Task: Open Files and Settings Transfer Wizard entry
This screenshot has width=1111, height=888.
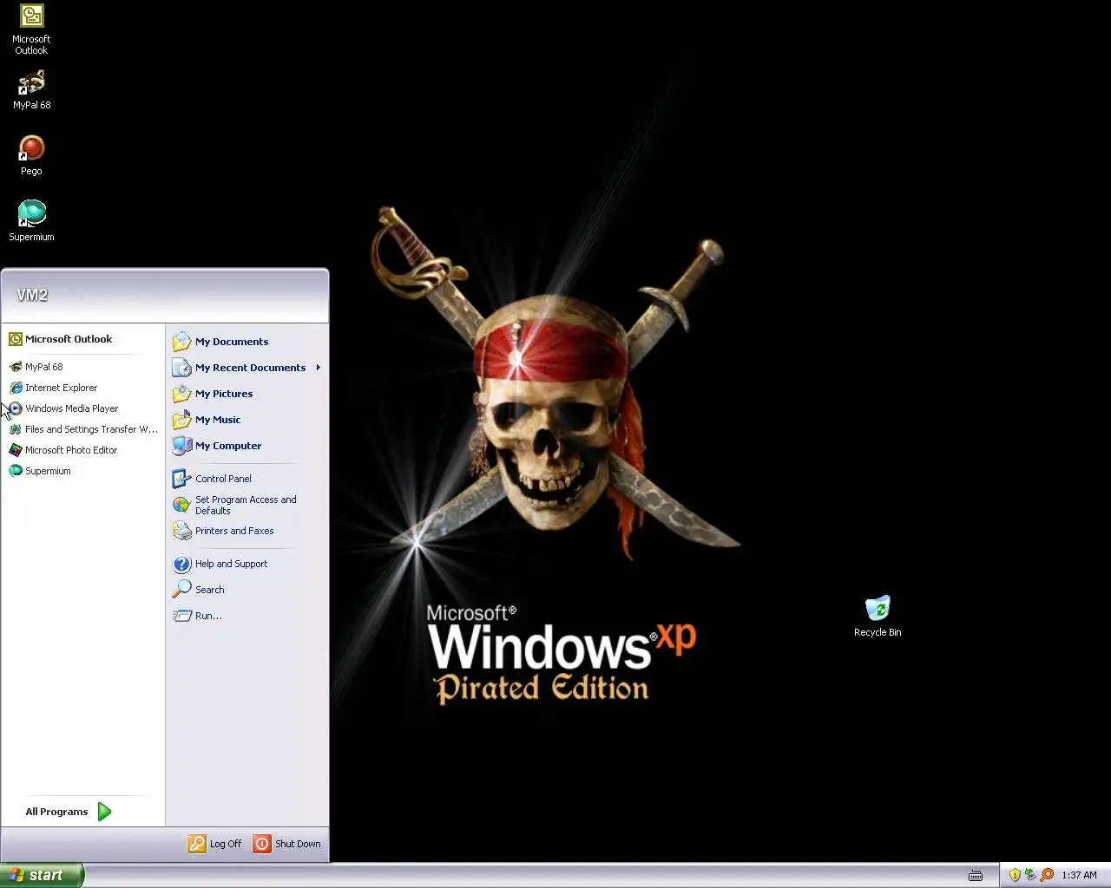Action: [83, 429]
